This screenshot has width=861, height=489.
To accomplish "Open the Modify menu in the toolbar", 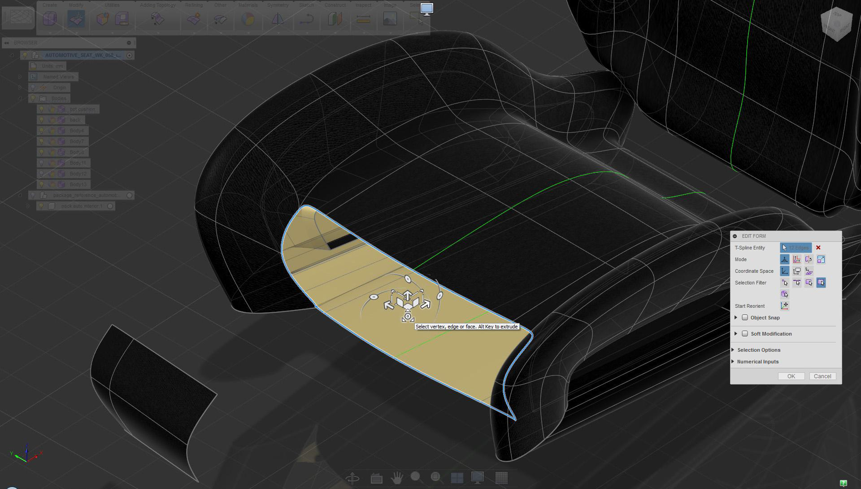I will [76, 5].
